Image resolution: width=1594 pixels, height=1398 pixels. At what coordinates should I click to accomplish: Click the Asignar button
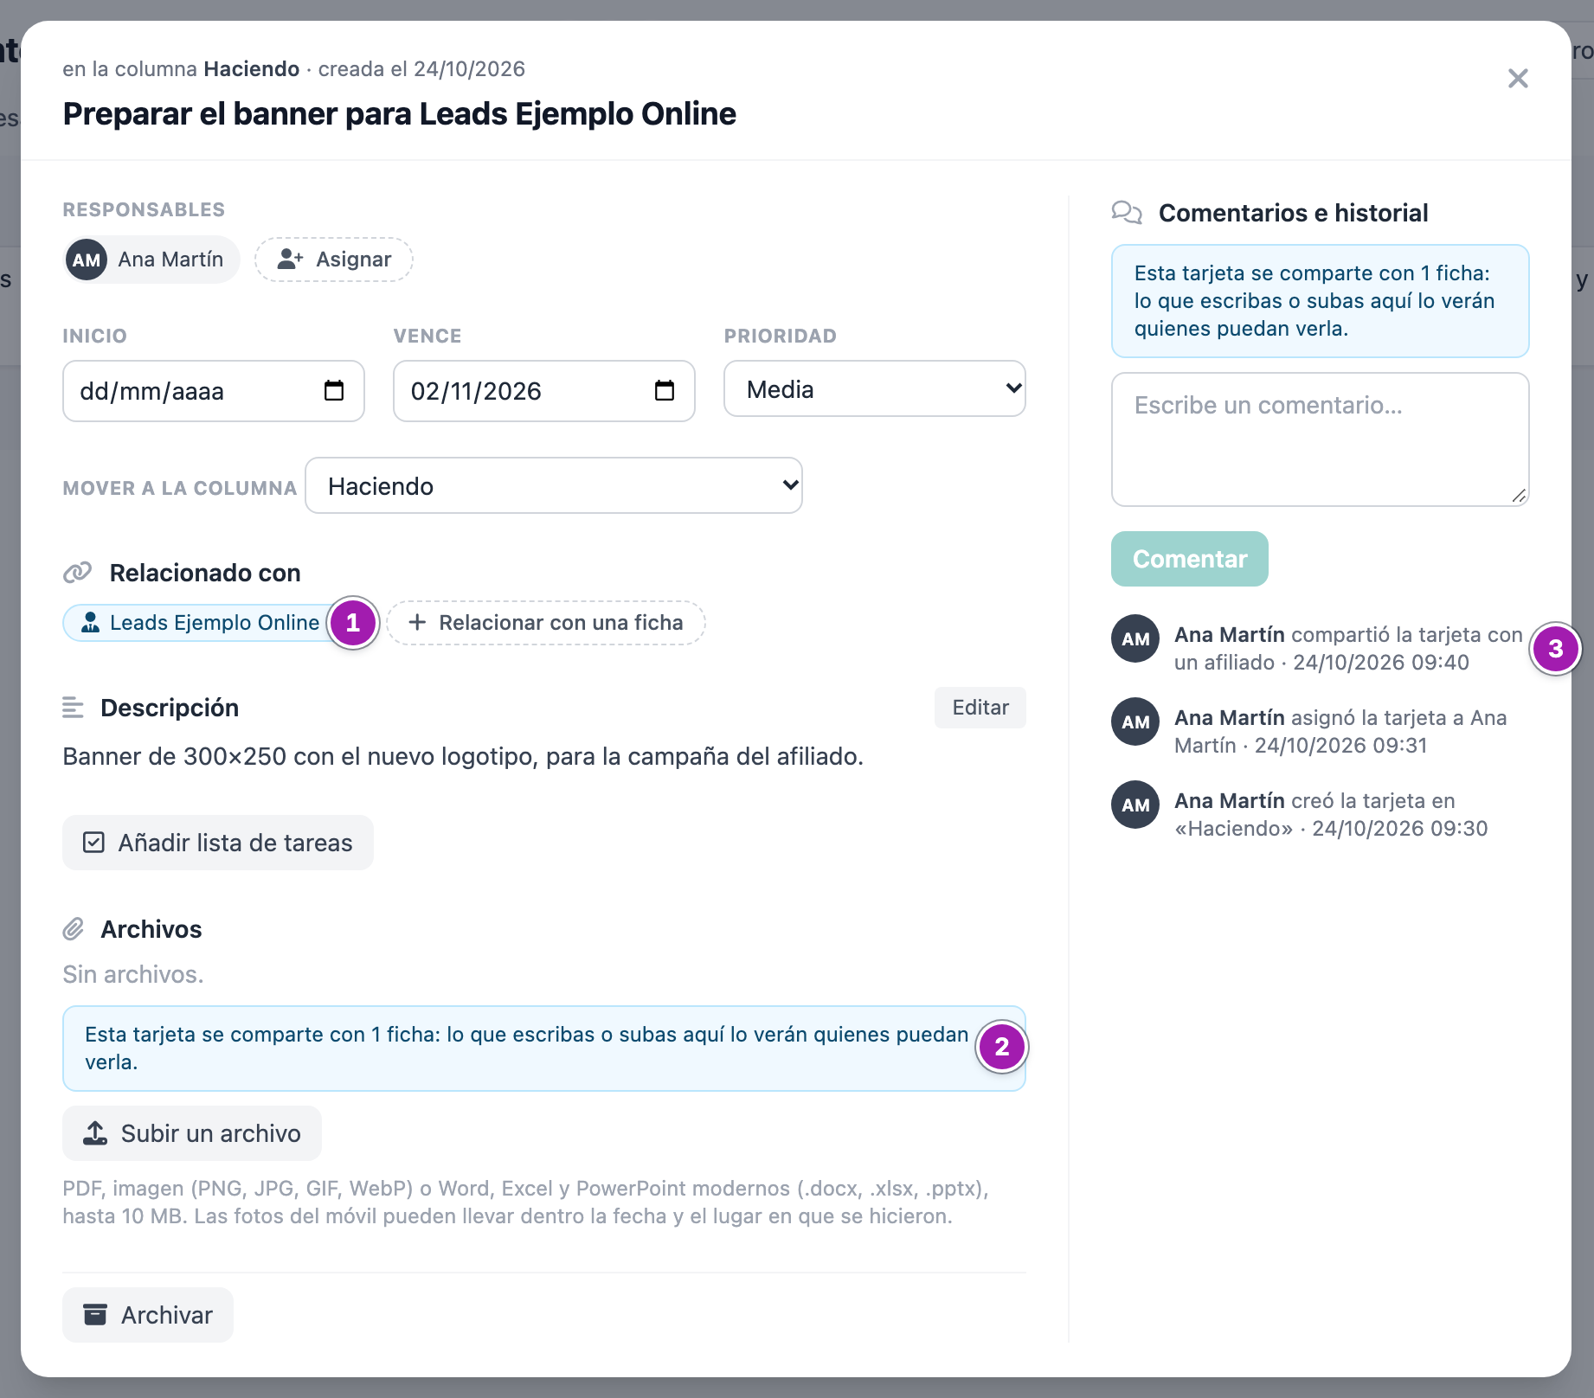(334, 260)
